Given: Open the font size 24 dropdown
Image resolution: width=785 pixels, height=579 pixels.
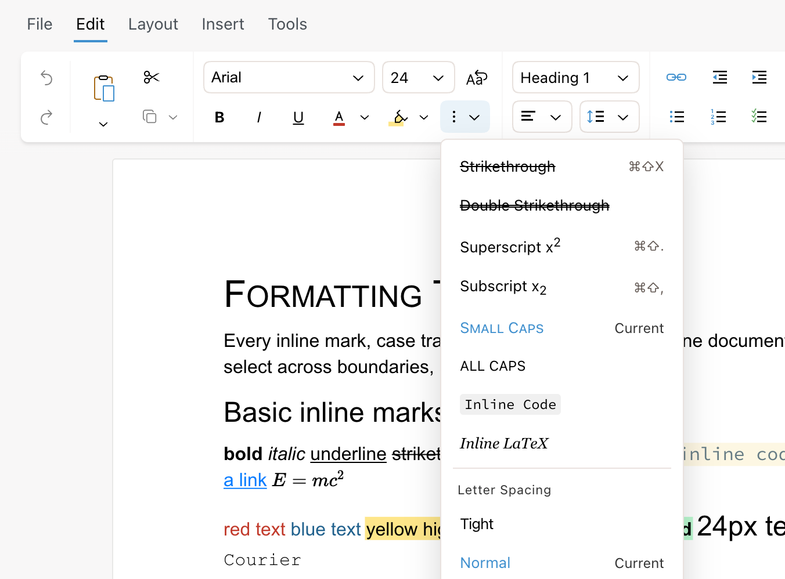Looking at the screenshot, I should (x=418, y=77).
